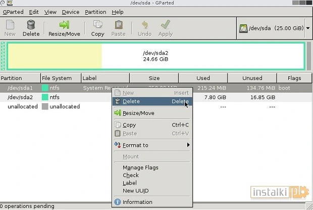Open the Device menu
Viewport: 313px width, 210px height.
point(71,12)
